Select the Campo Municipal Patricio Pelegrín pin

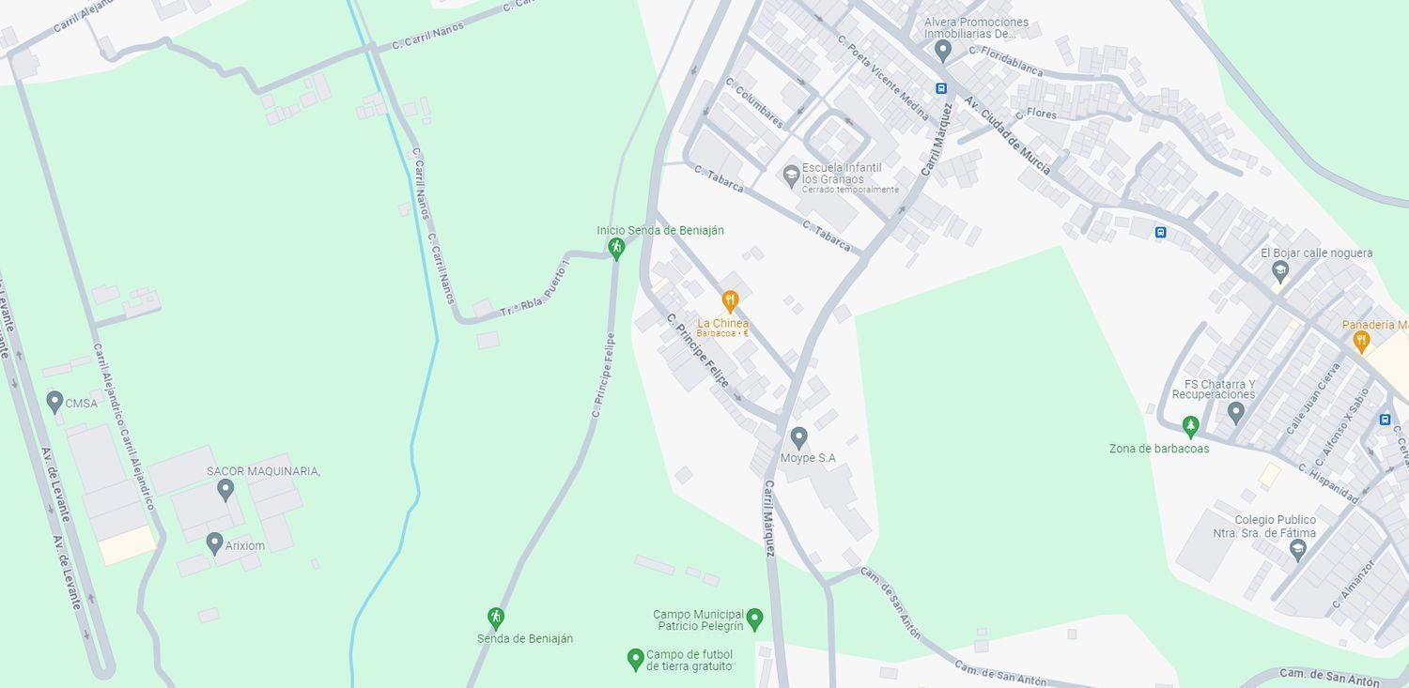coord(754,619)
